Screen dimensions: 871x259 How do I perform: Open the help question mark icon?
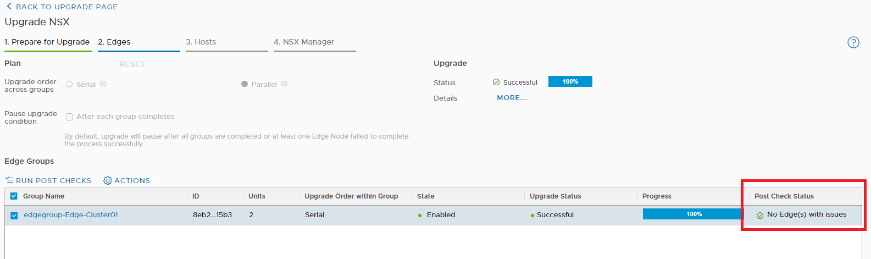(x=853, y=42)
